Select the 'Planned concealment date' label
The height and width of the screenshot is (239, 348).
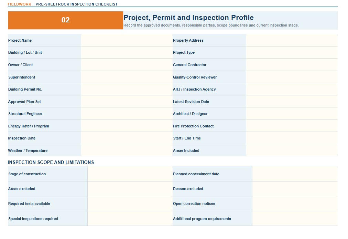pos(196,174)
